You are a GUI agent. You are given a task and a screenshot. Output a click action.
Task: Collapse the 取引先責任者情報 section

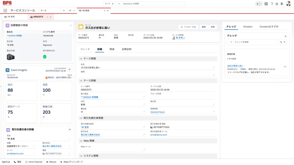coord(81,118)
